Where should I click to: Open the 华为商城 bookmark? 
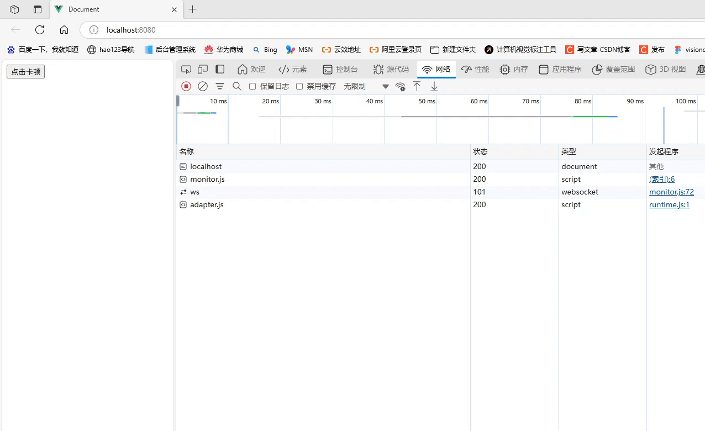[224, 50]
